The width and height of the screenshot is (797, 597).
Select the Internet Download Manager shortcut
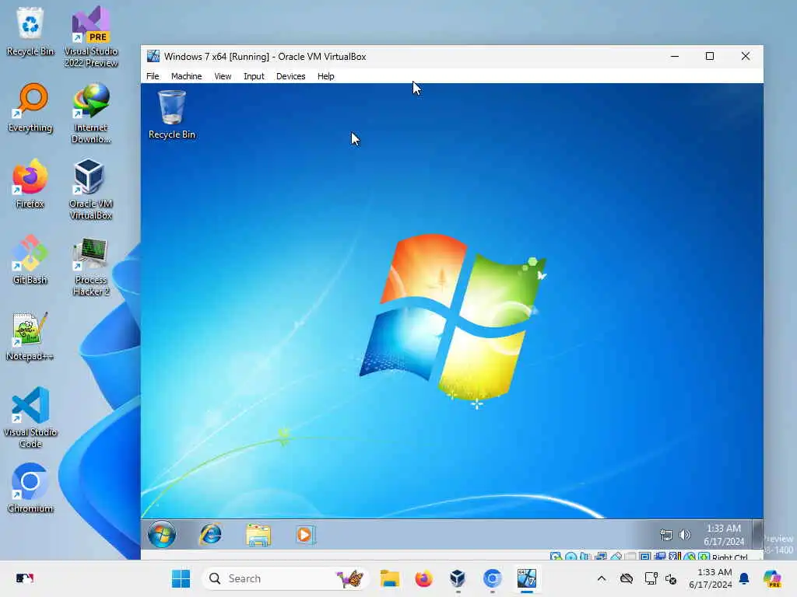point(91,113)
